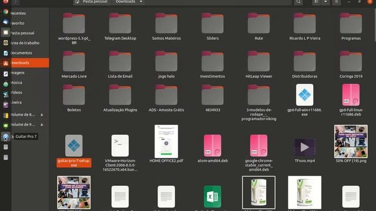Open the hamburger menu in header
This screenshot has width=376, height=211.
pos(337,2)
